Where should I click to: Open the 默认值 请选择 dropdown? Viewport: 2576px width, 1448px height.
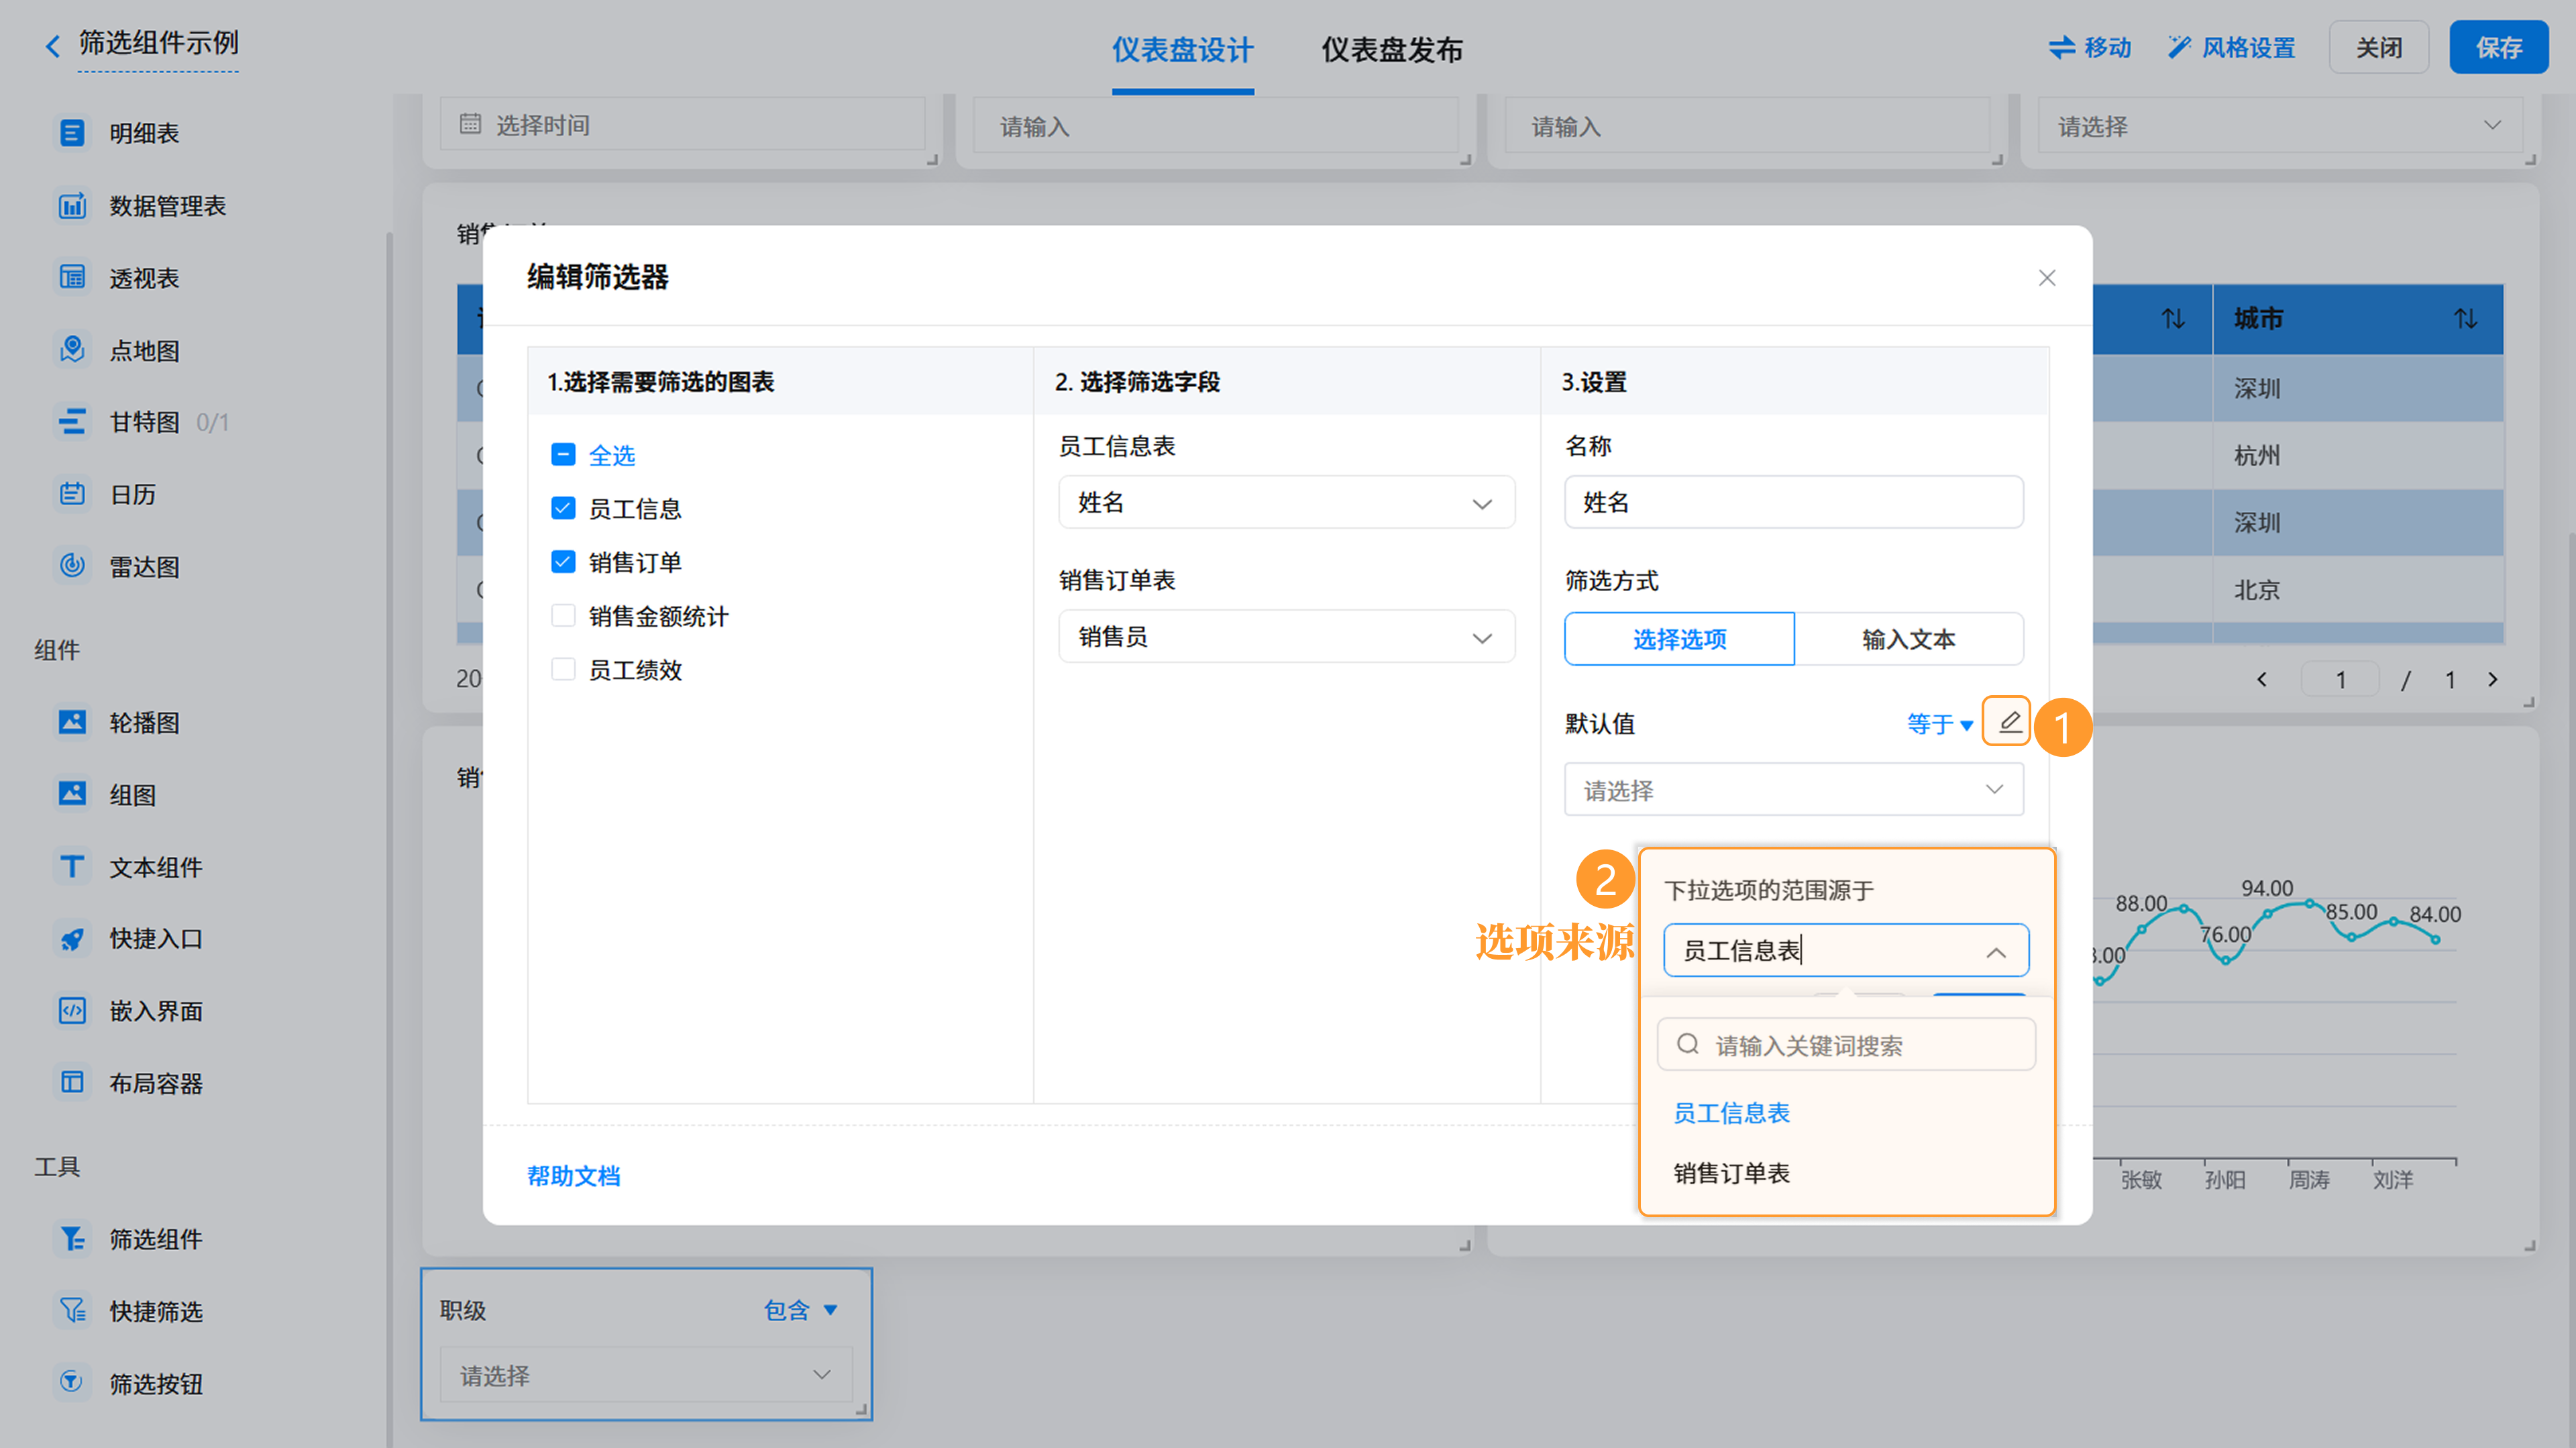pyautogui.click(x=1793, y=789)
